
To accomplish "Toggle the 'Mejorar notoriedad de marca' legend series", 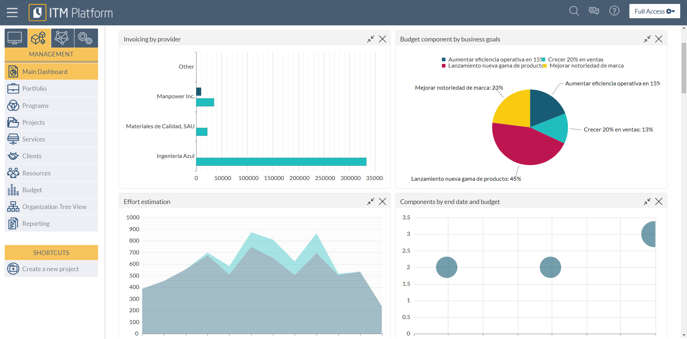I will click(x=587, y=66).
